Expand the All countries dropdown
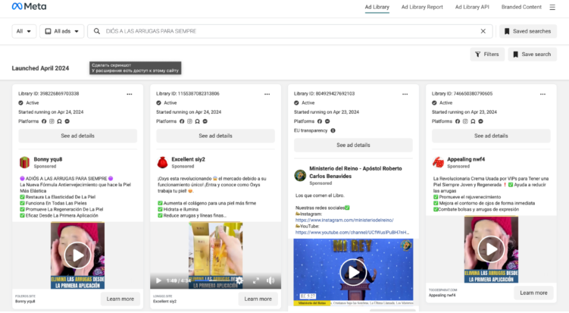The image size is (569, 313). [x=24, y=31]
